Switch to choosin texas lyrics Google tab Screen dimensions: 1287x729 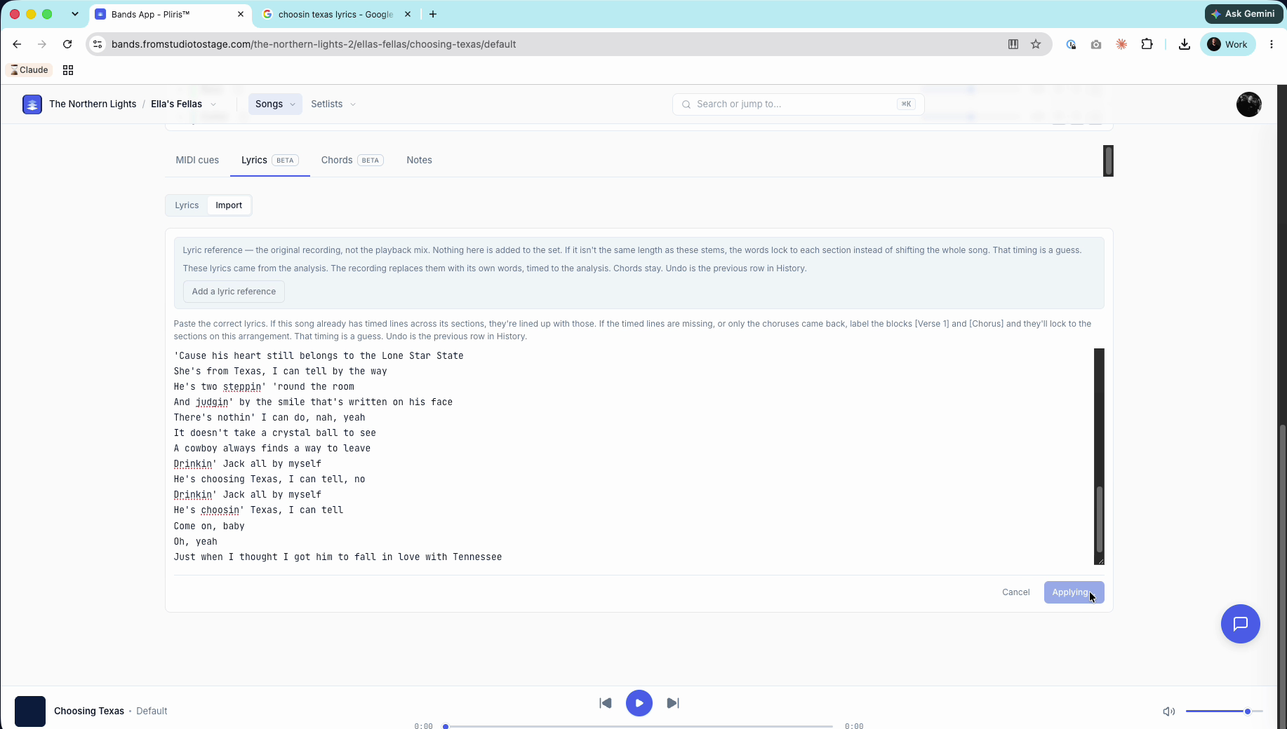coord(335,14)
